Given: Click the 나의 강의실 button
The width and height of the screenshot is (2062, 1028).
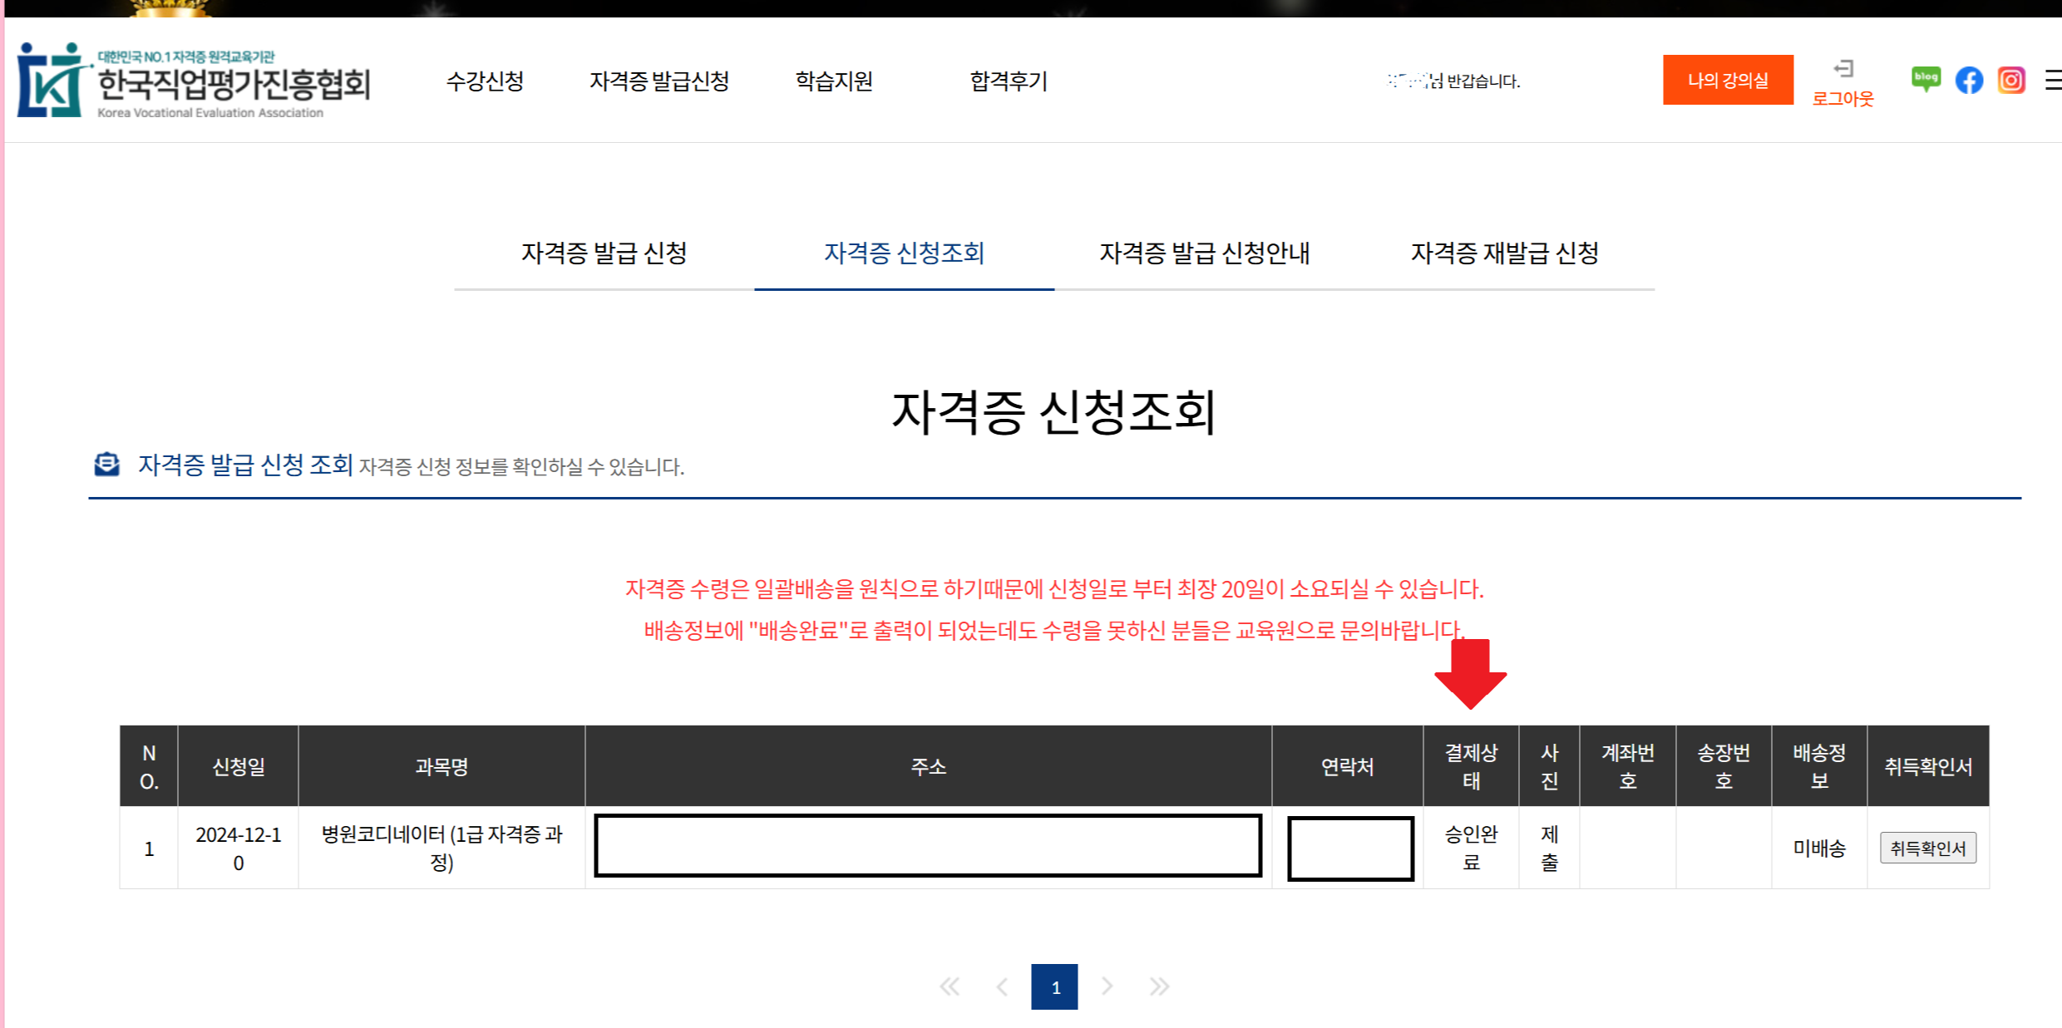Looking at the screenshot, I should (1728, 81).
